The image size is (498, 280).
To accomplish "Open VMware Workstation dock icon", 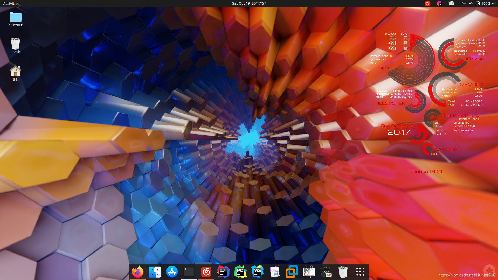I will [292, 272].
